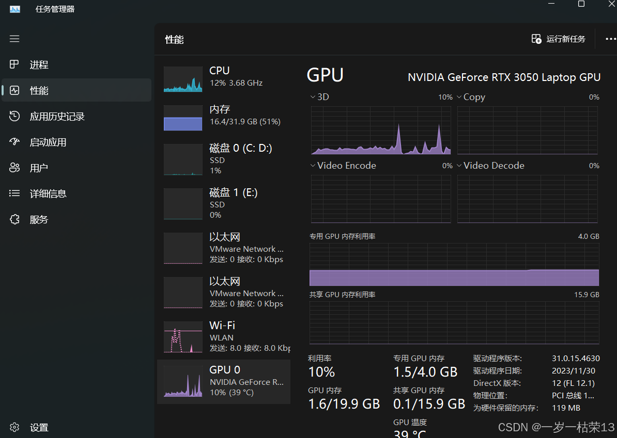
Task: Click the reserved memory value 119 MB
Action: click(x=566, y=408)
